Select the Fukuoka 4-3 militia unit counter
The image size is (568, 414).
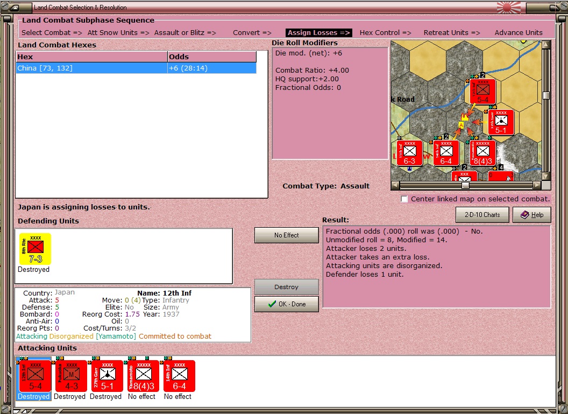pyautogui.click(x=72, y=376)
